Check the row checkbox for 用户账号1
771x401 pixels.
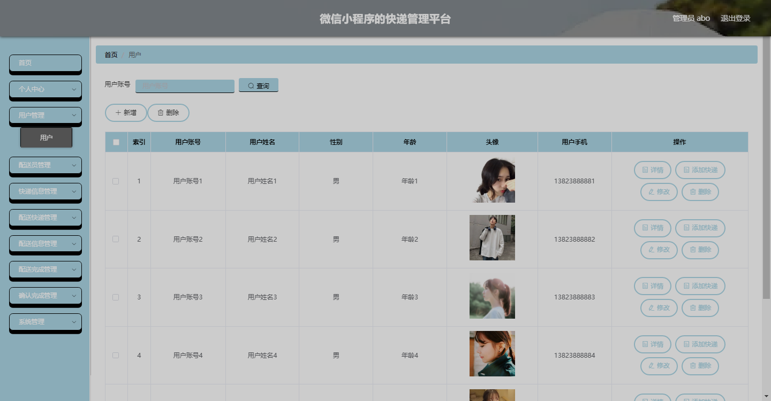pos(116,181)
